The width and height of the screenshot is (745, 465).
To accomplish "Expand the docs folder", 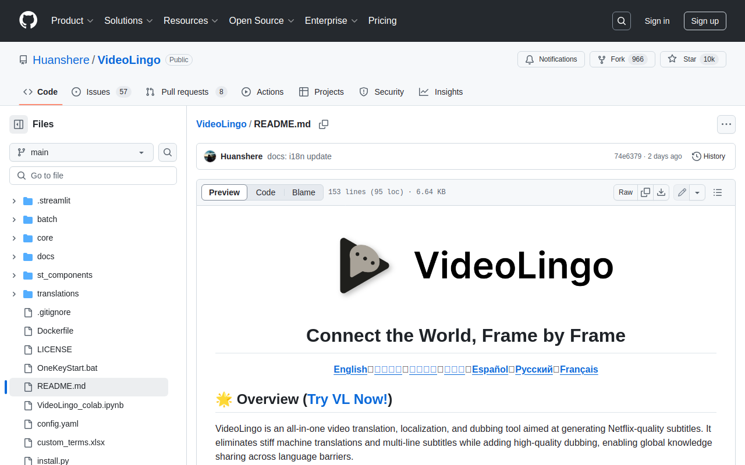I will tap(14, 256).
